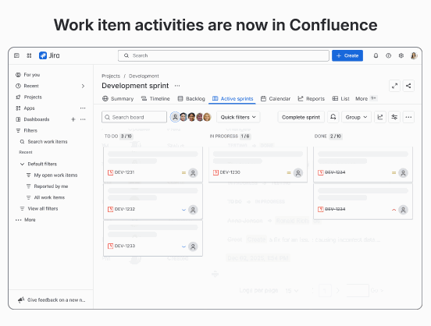Open the Projects breadcrumb link

tap(111, 76)
